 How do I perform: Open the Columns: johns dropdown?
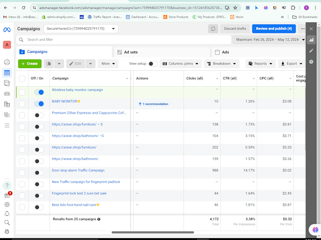coord(181,64)
